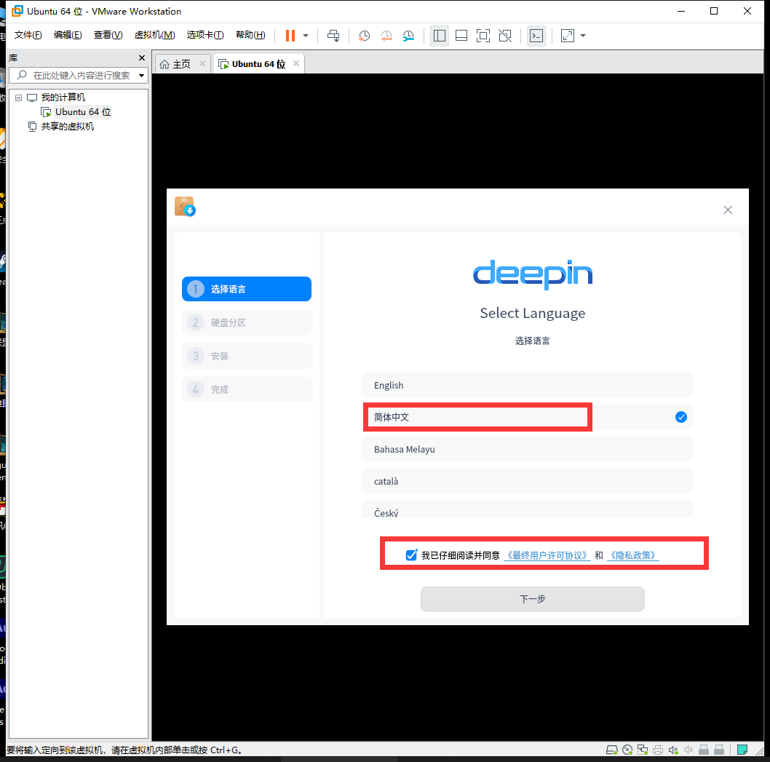Open the library search filter dropdown
The image size is (770, 762).
pyautogui.click(x=141, y=75)
